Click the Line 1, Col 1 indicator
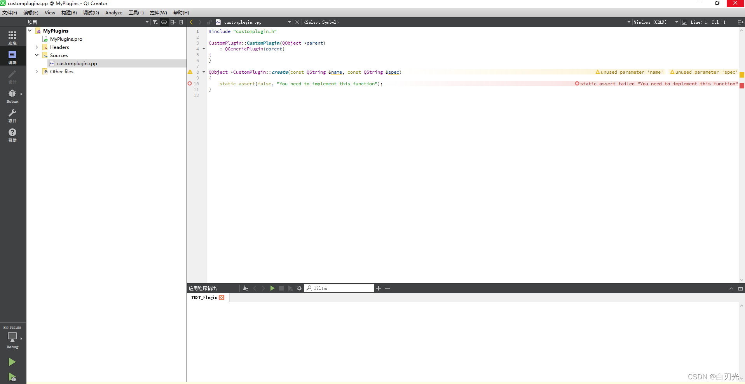The height and width of the screenshot is (384, 745). click(708, 22)
